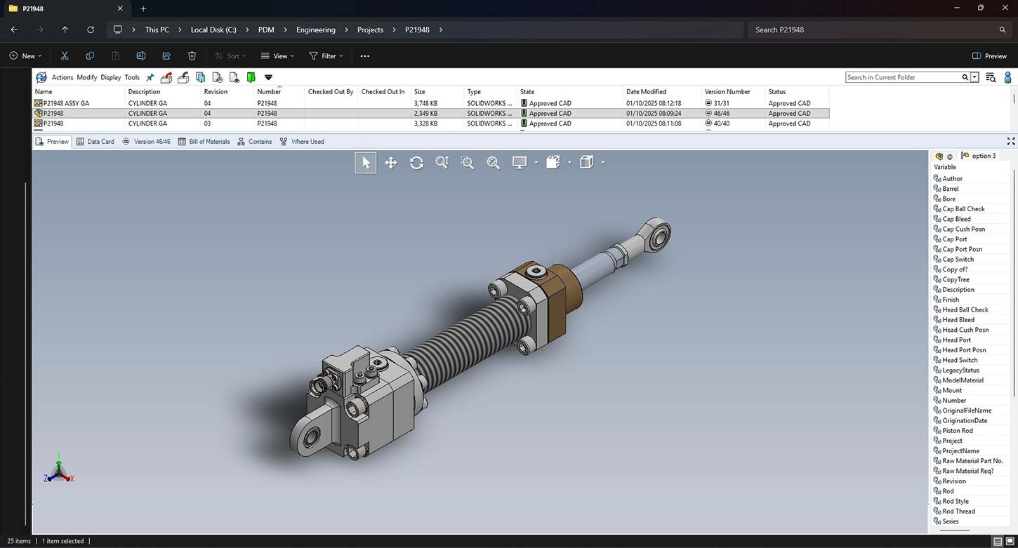Sort by the Date Modified column header
The width and height of the screenshot is (1018, 548).
click(x=646, y=92)
